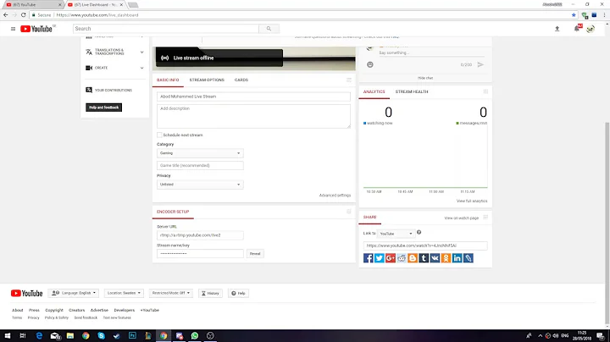Open YouTube notifications bell

click(577, 29)
